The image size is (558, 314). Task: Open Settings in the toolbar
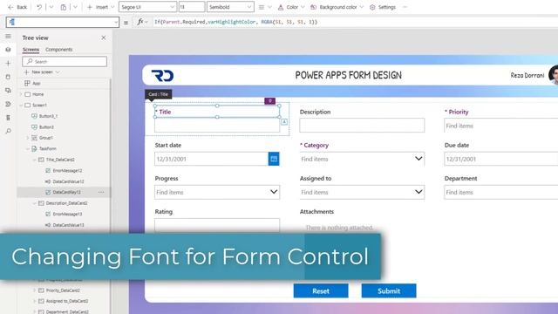(383, 7)
